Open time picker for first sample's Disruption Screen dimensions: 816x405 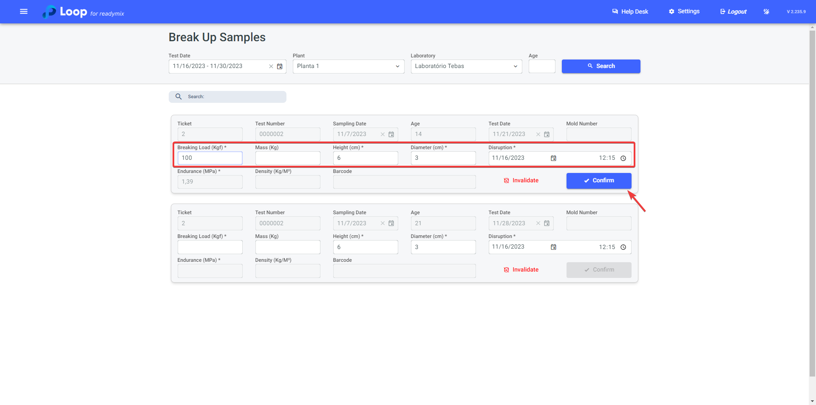pos(623,158)
